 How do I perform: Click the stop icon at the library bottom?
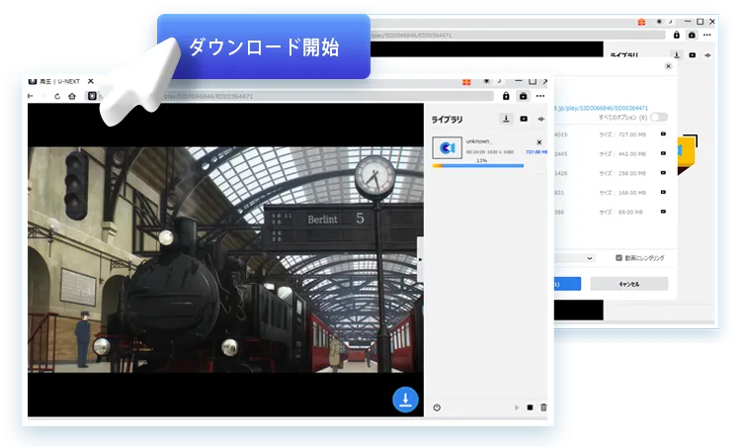pyautogui.click(x=530, y=407)
